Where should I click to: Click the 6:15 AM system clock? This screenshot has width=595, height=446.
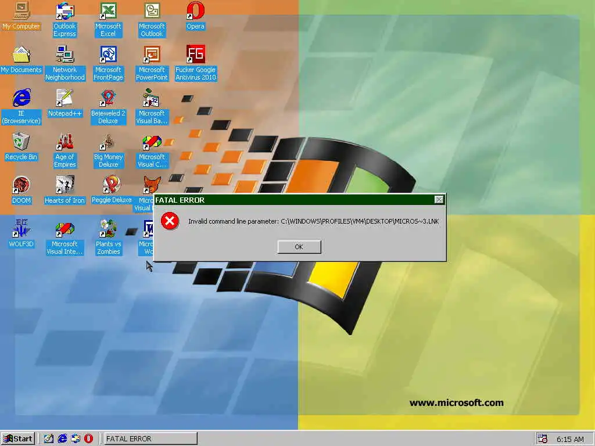click(x=570, y=439)
